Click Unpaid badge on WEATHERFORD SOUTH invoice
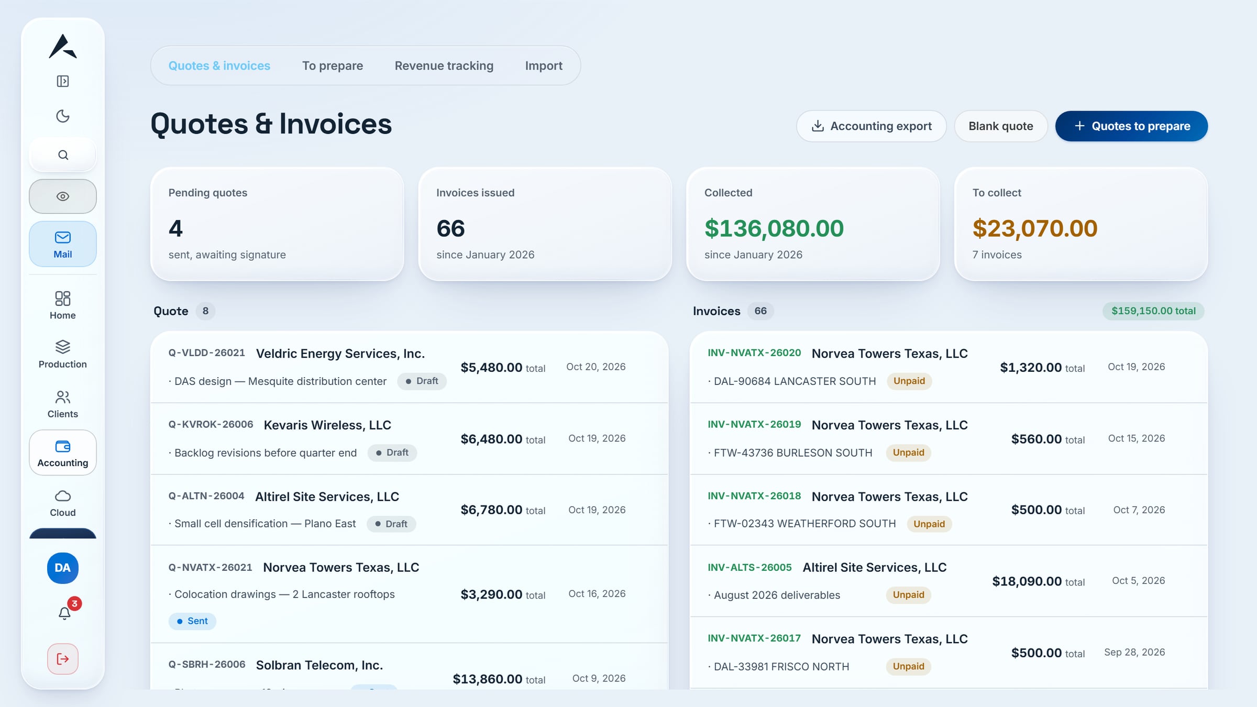 pyautogui.click(x=929, y=524)
